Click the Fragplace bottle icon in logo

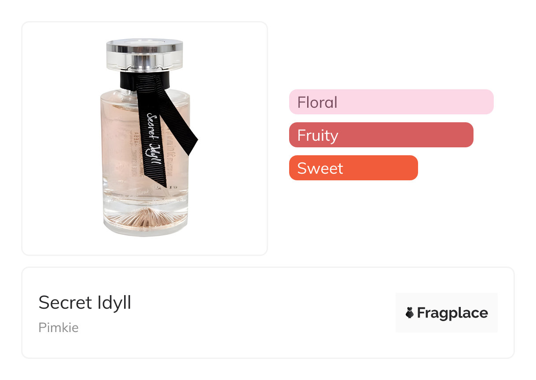click(410, 313)
